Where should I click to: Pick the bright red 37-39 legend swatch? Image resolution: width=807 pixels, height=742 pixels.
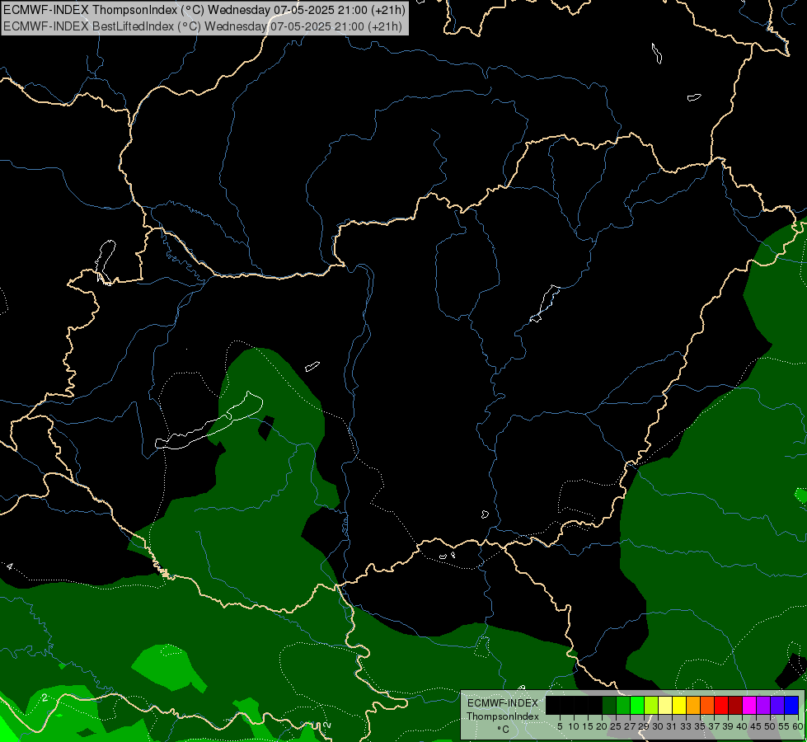pyautogui.click(x=721, y=705)
